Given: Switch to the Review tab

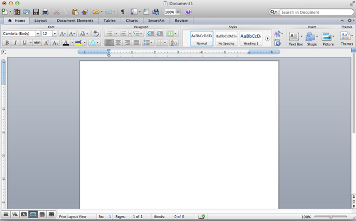Looking at the screenshot, I should tap(181, 21).
